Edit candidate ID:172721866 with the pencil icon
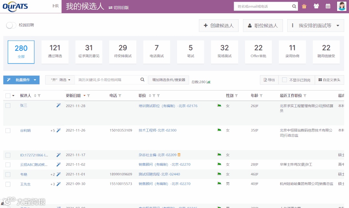 click(58, 155)
